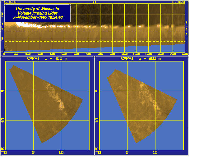Click the 2000 tick on RHI range axis
This screenshot has height=159, width=199.
pyautogui.click(x=28, y=54)
